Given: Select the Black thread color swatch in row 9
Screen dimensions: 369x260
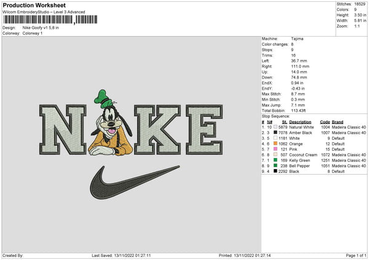Looking at the screenshot, I should (276, 171).
